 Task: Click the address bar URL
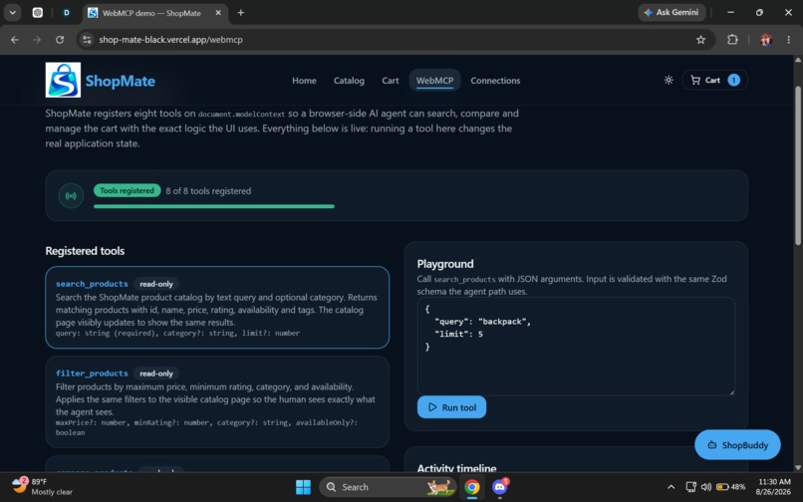170,40
